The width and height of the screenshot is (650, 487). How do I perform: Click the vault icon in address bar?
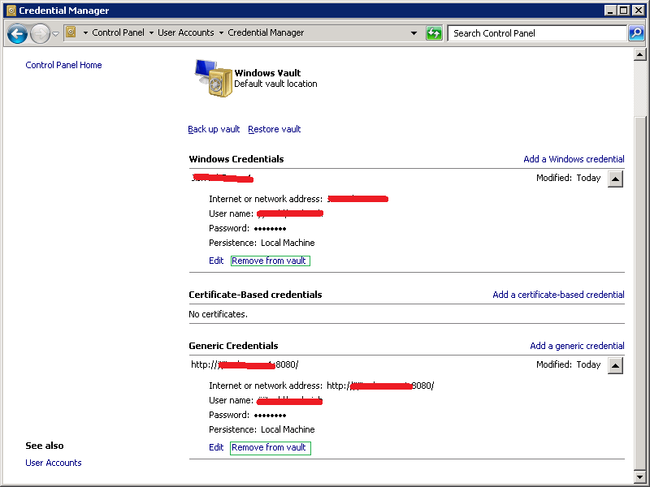click(71, 32)
